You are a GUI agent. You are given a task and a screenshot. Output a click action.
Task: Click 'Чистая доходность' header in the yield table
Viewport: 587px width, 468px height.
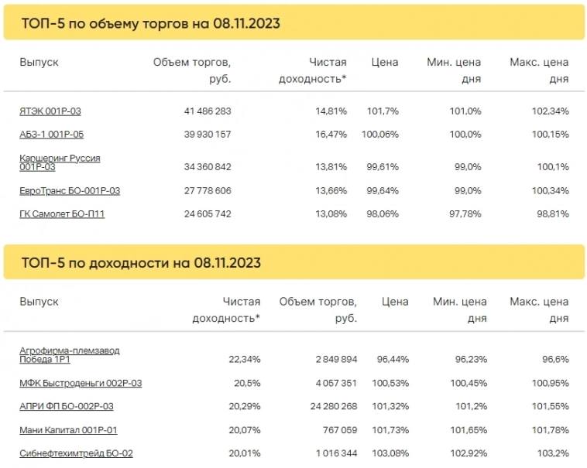pos(226,309)
